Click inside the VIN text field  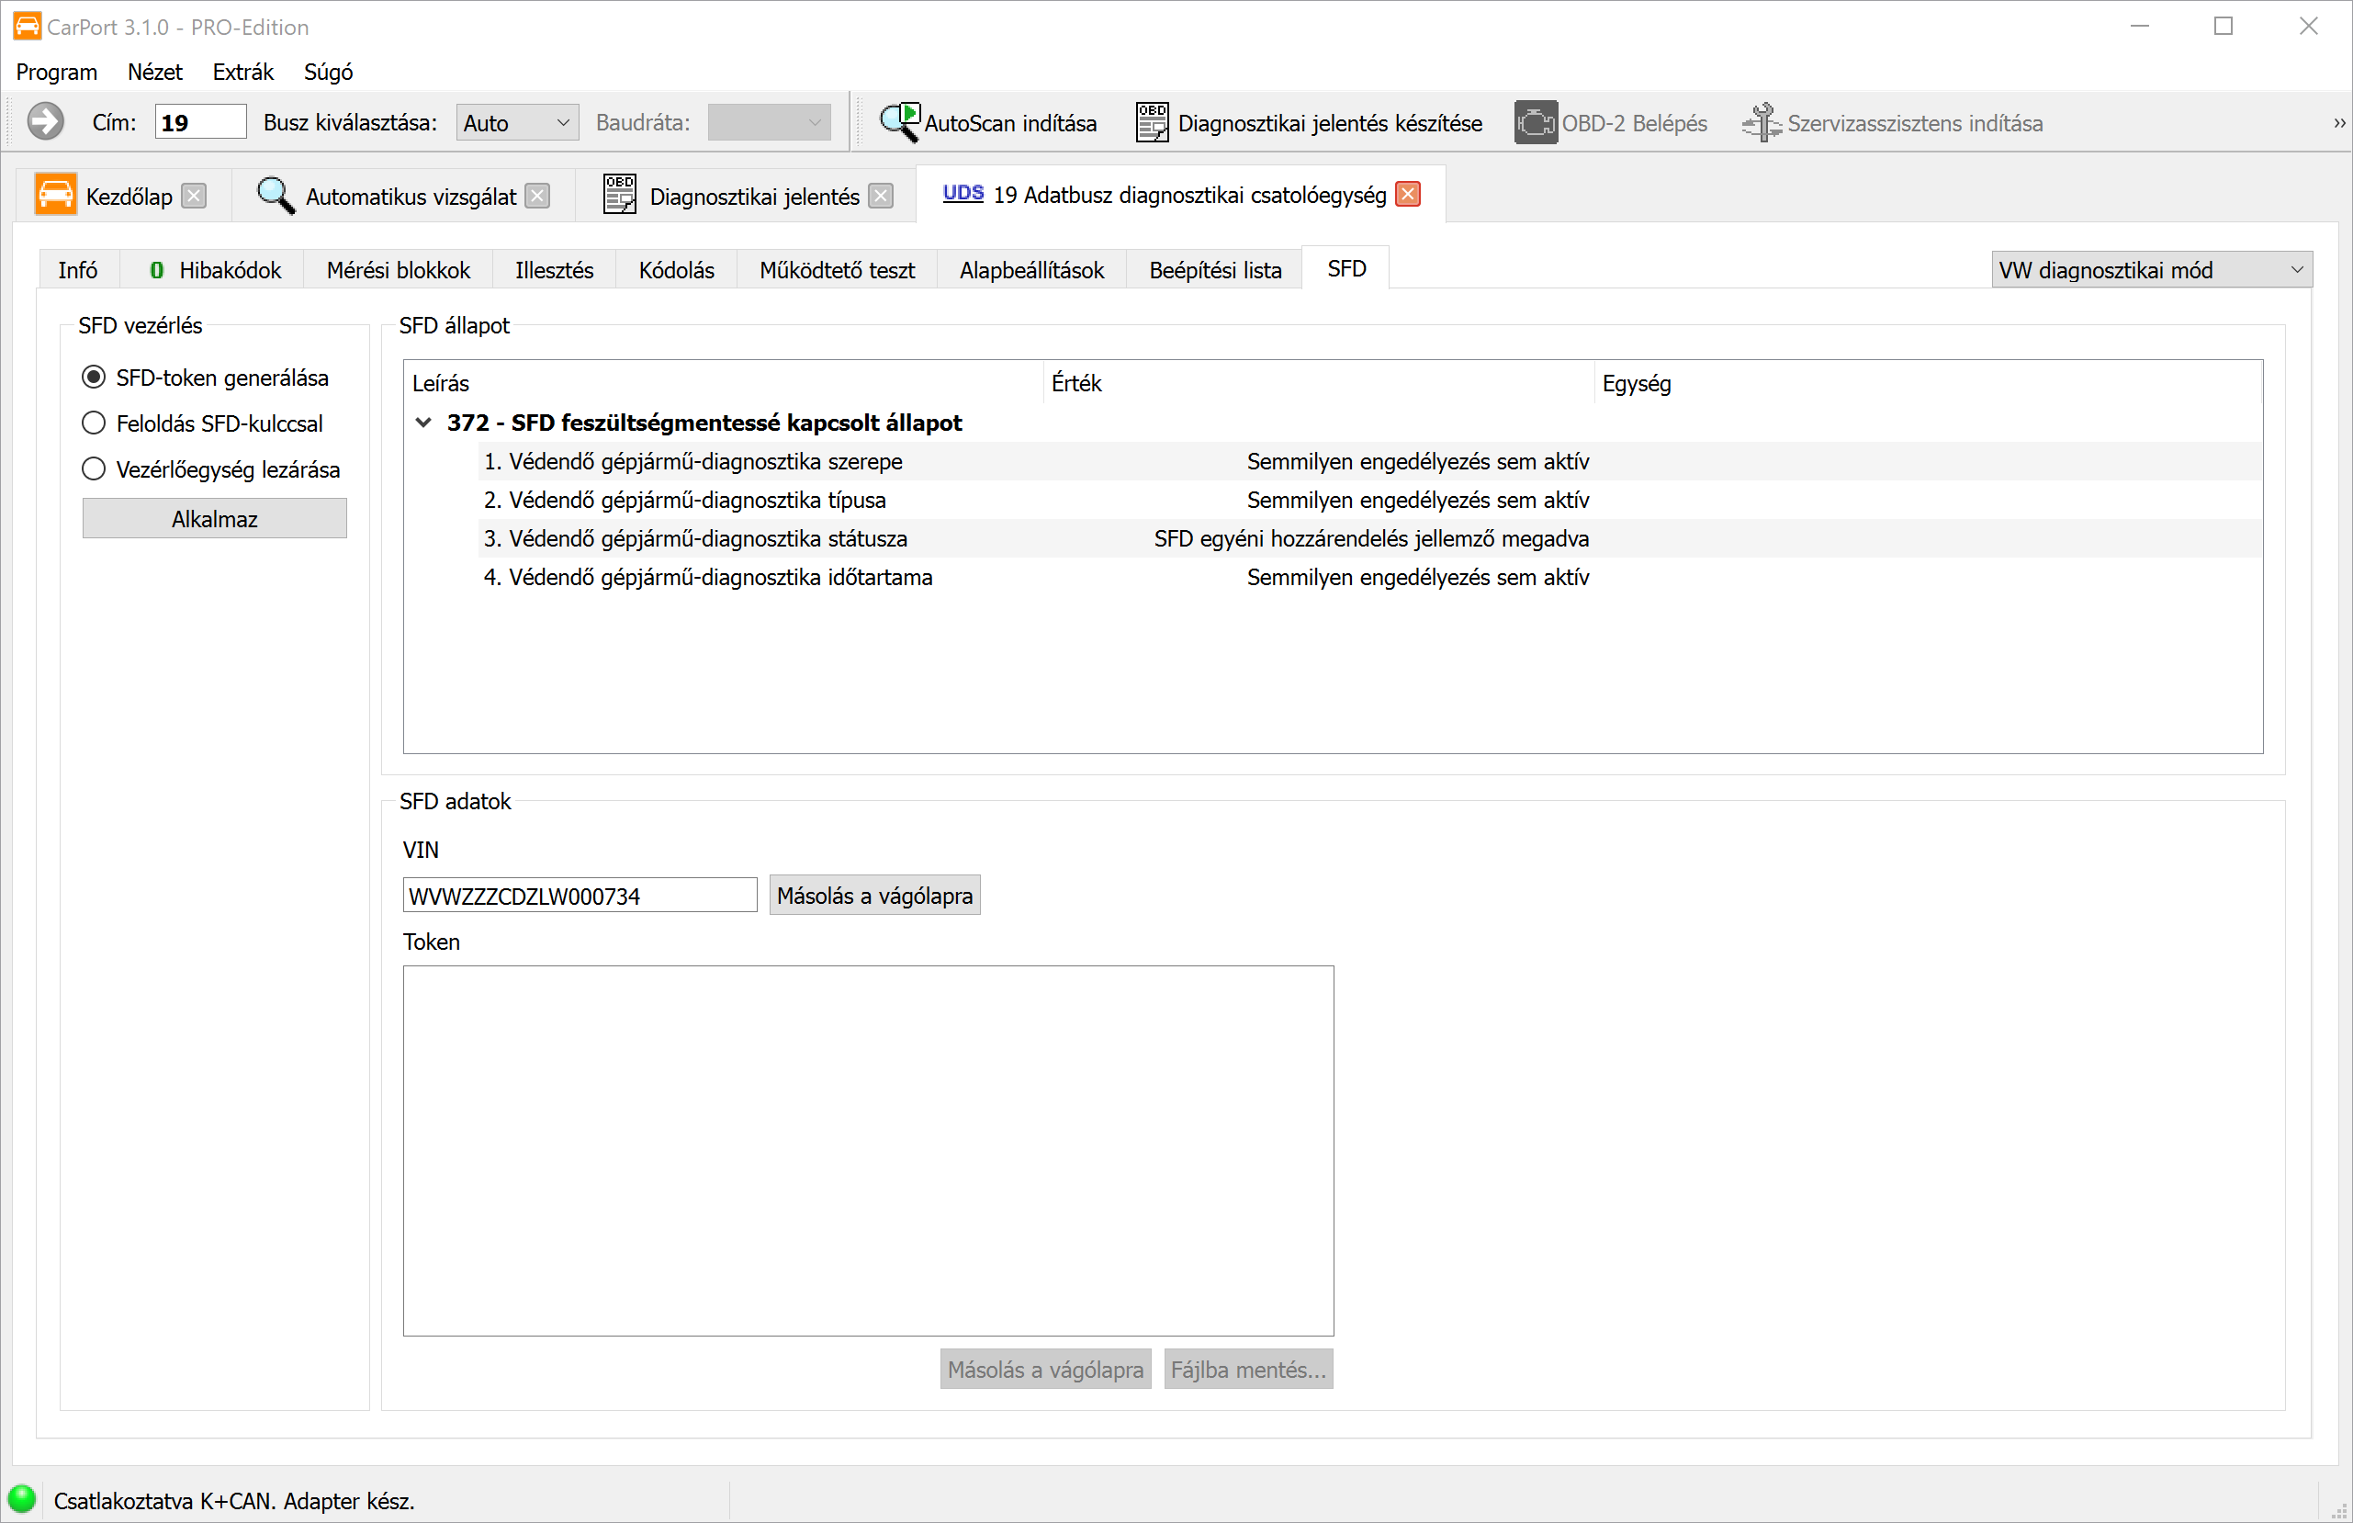coord(580,896)
